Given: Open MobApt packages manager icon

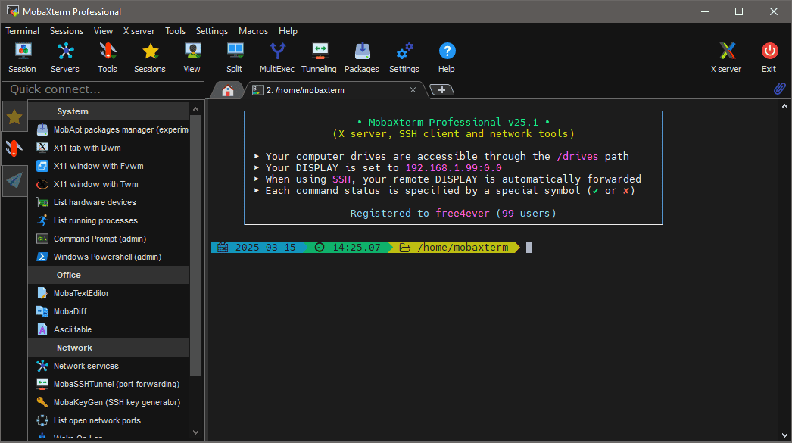Looking at the screenshot, I should [x=42, y=129].
